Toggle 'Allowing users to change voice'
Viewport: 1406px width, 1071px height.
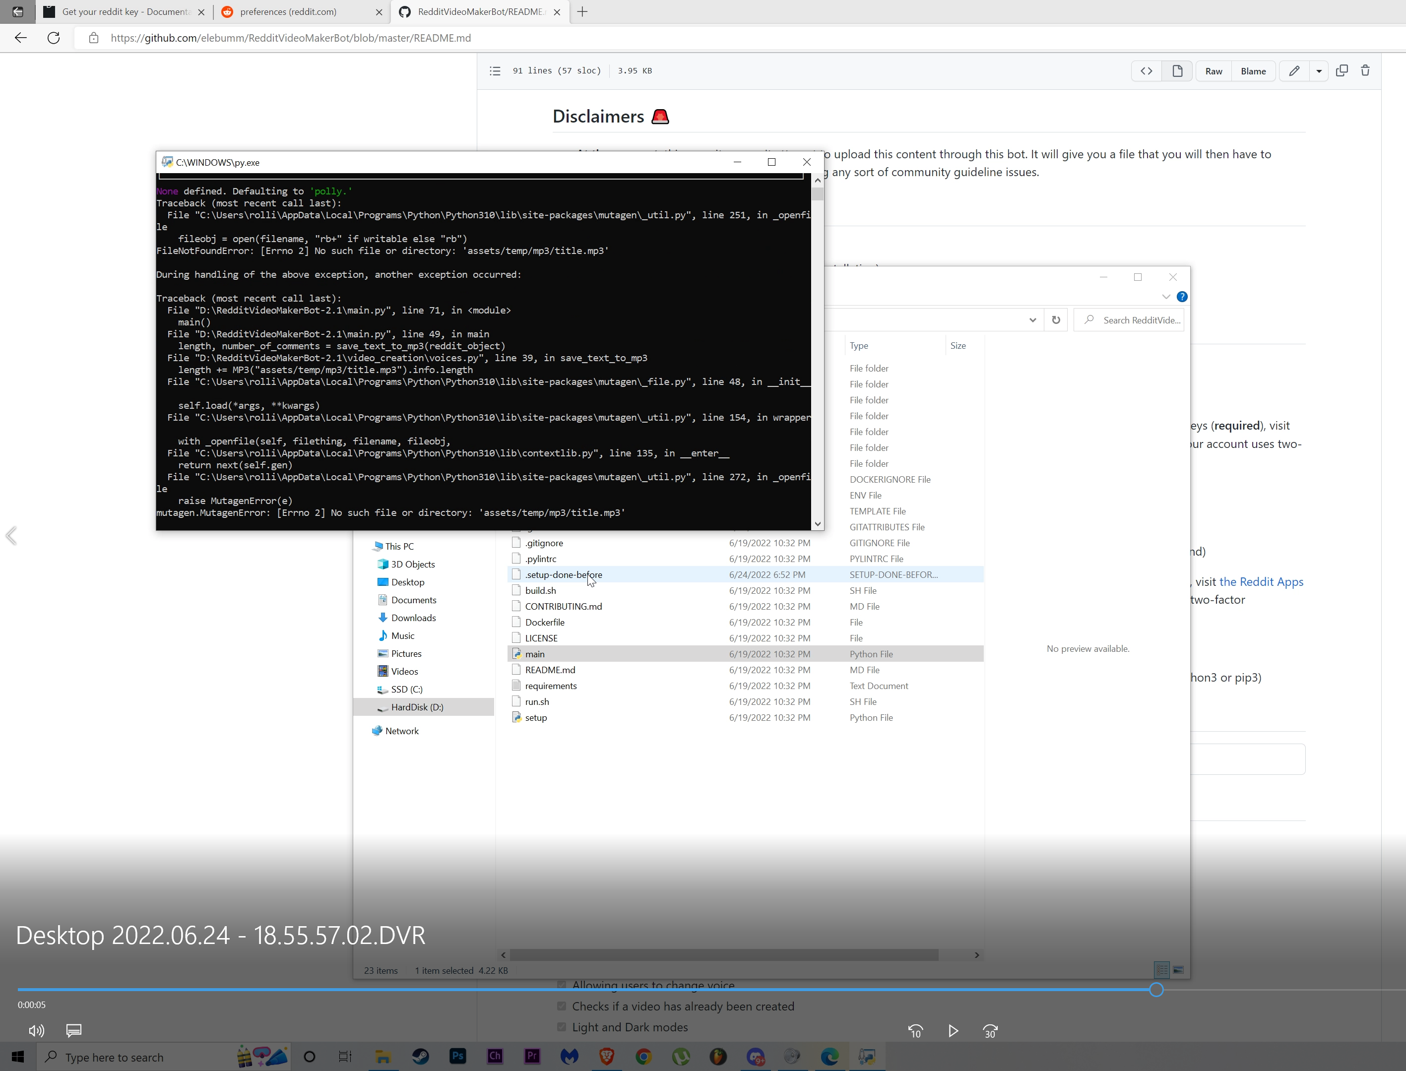(562, 984)
